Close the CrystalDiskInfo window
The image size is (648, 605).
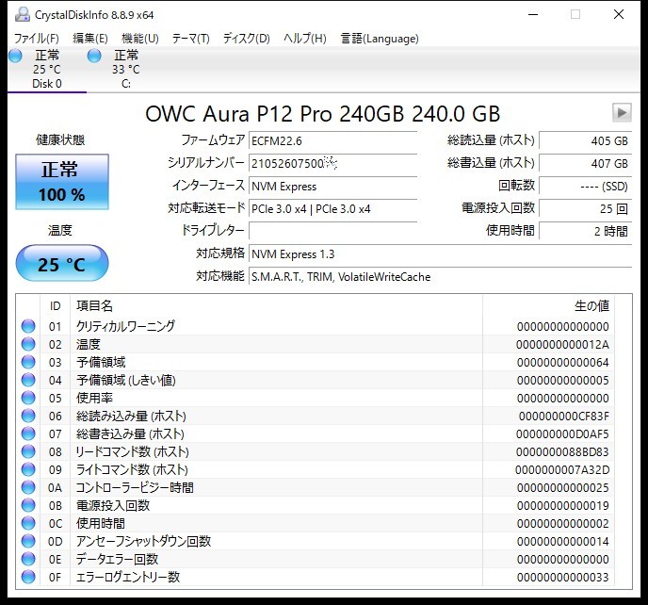tap(619, 14)
